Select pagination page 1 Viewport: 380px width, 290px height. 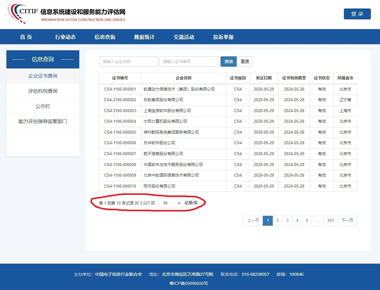pyautogui.click(x=268, y=221)
